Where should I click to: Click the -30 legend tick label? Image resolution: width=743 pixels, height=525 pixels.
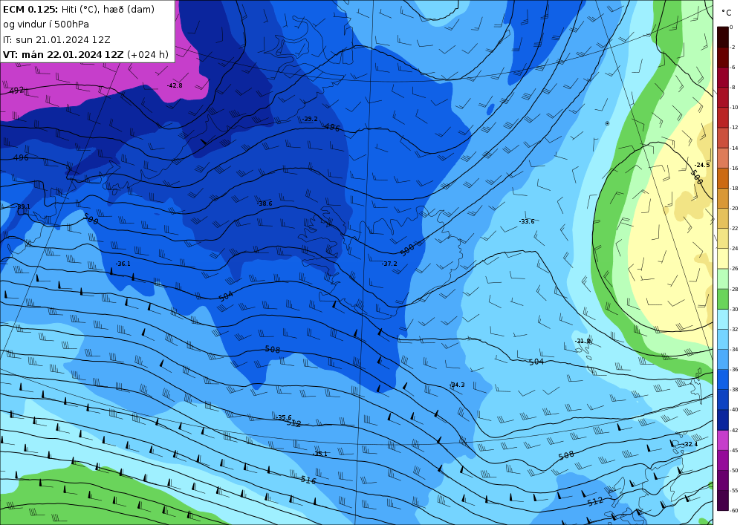click(734, 309)
